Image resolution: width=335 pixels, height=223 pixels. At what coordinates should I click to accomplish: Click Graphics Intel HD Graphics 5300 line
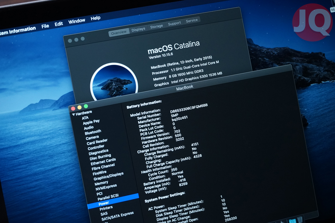pyautogui.click(x=188, y=79)
